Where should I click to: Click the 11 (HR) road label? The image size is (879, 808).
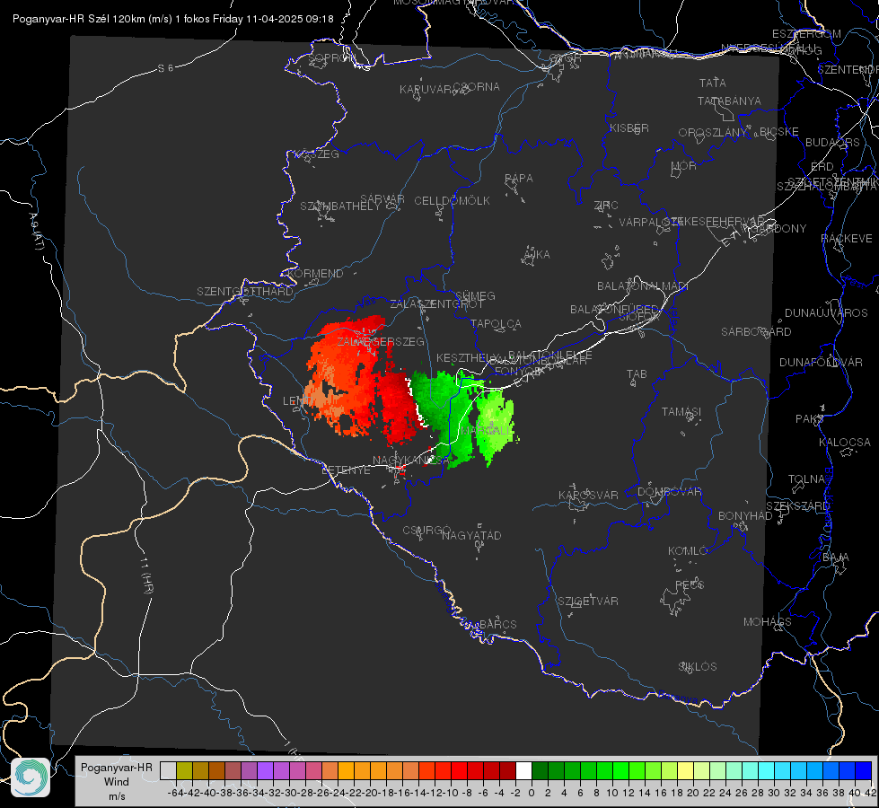145,575
